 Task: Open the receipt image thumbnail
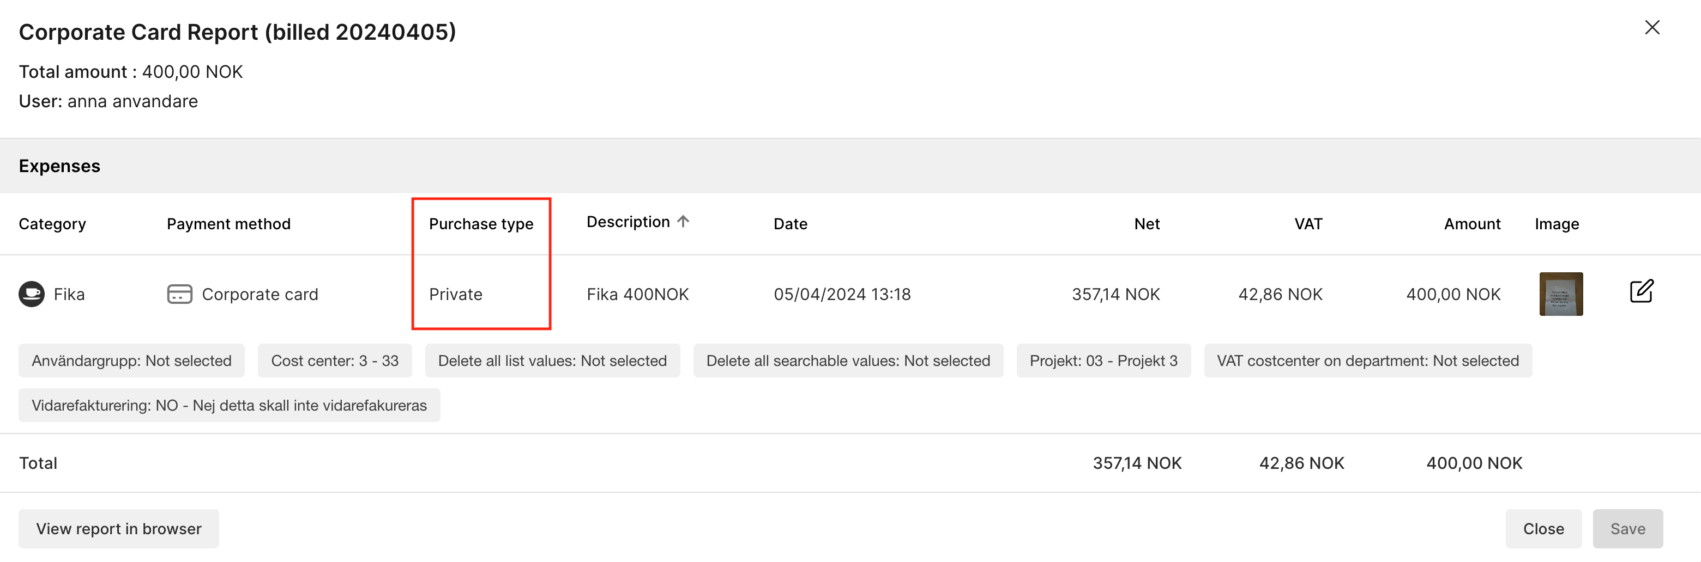[1561, 294]
